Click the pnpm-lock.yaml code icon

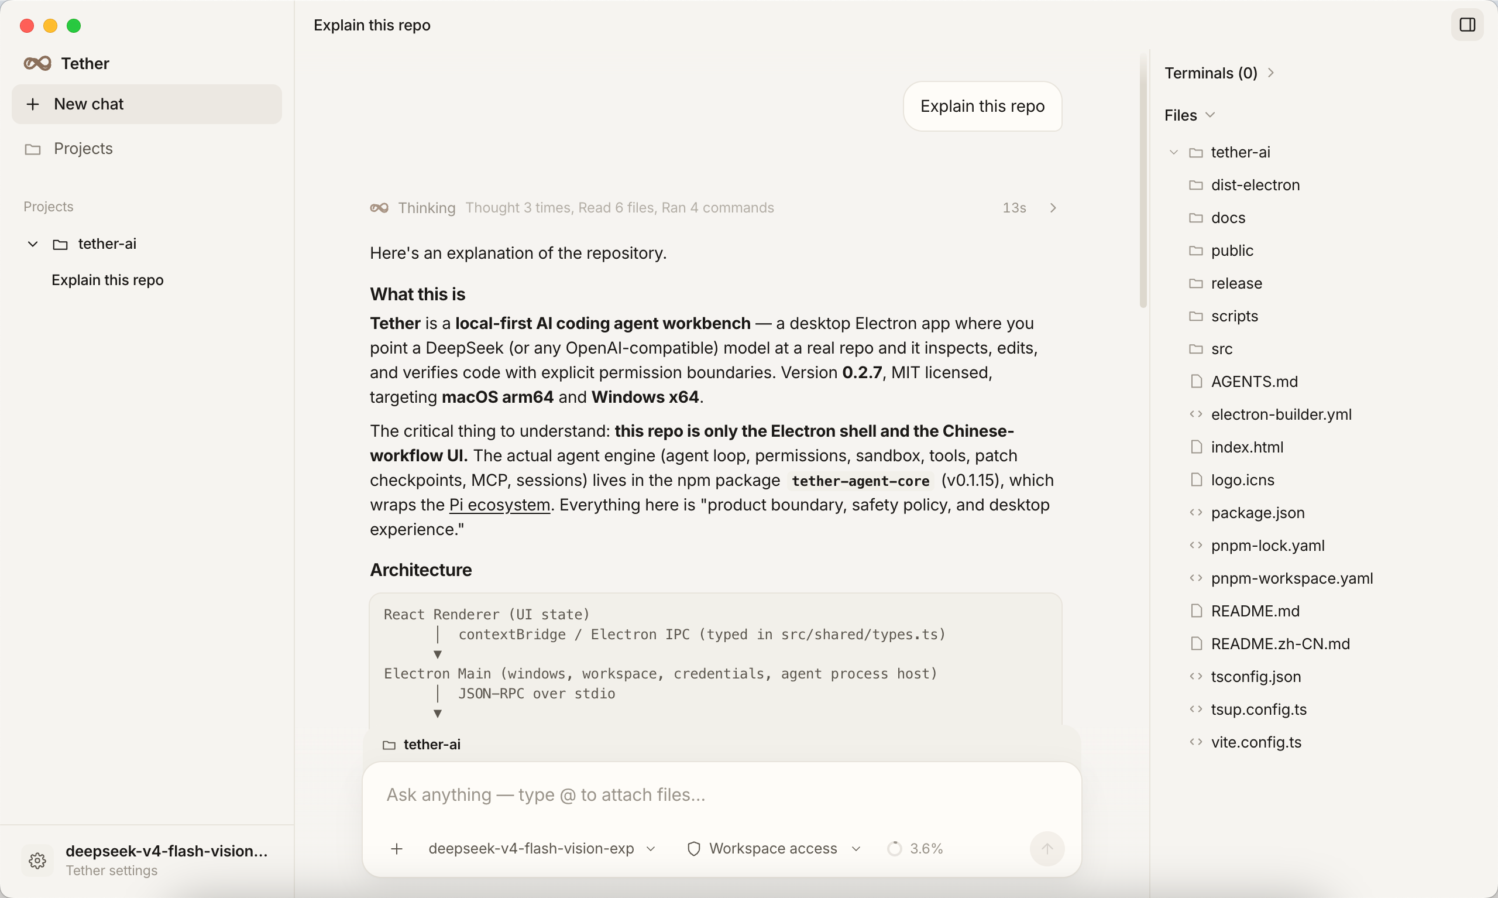point(1195,545)
